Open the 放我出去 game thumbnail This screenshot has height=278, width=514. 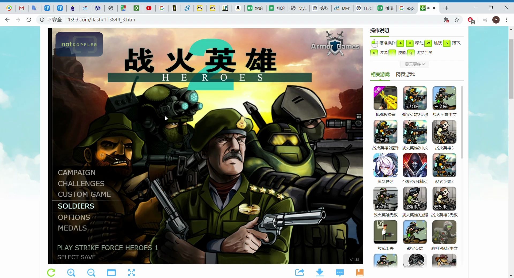click(x=385, y=232)
